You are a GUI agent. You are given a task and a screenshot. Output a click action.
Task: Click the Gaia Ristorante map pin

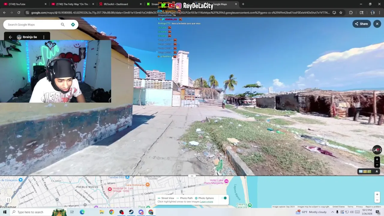point(148,185)
